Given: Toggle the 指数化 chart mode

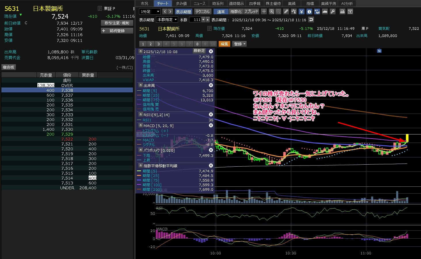Looking at the screenshot, I should point(236,11).
